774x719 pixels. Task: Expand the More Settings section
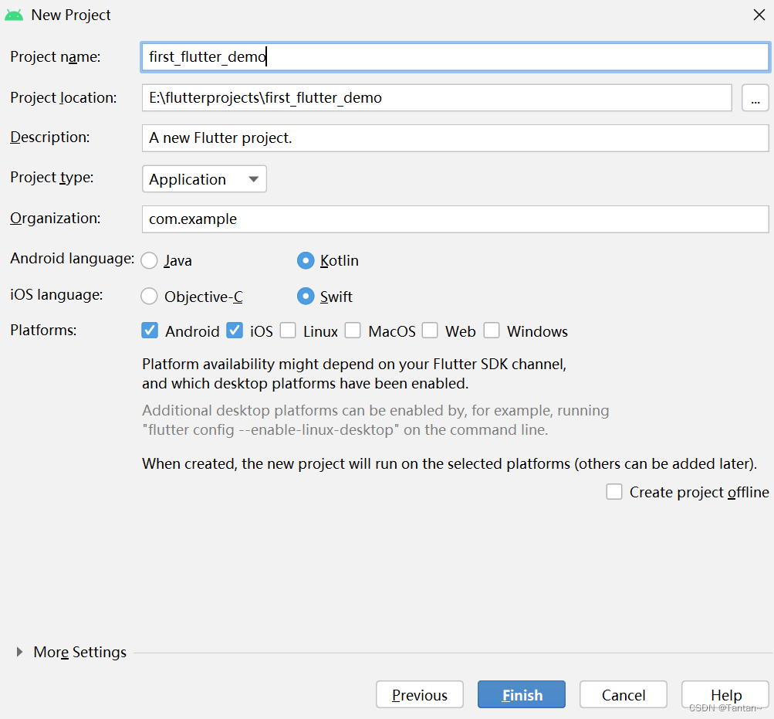pos(19,652)
